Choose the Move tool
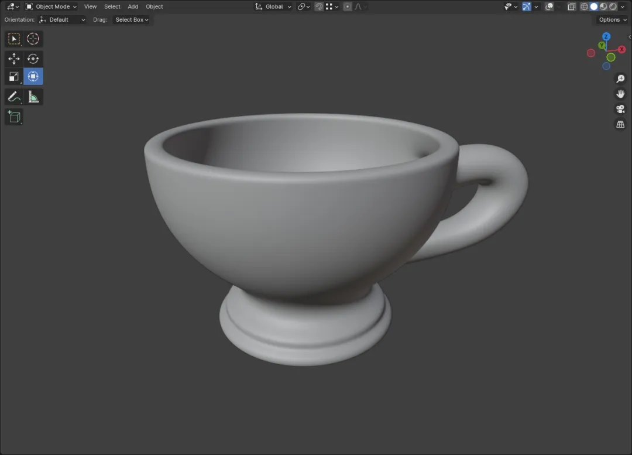Image resolution: width=632 pixels, height=455 pixels. tap(13, 59)
